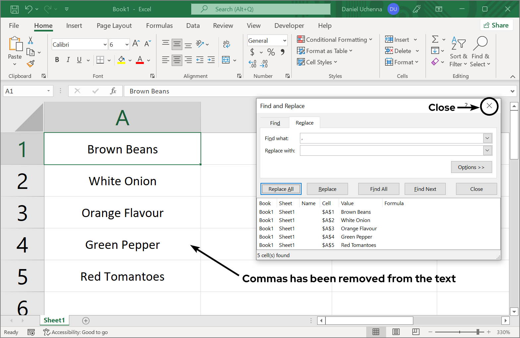Screen dimensions: 520x338
Task: Select the Sheet1 worksheet tab
Action: 54,320
